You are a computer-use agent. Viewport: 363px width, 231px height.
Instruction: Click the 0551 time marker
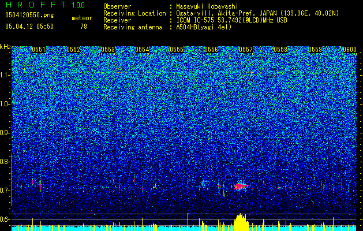39,50
